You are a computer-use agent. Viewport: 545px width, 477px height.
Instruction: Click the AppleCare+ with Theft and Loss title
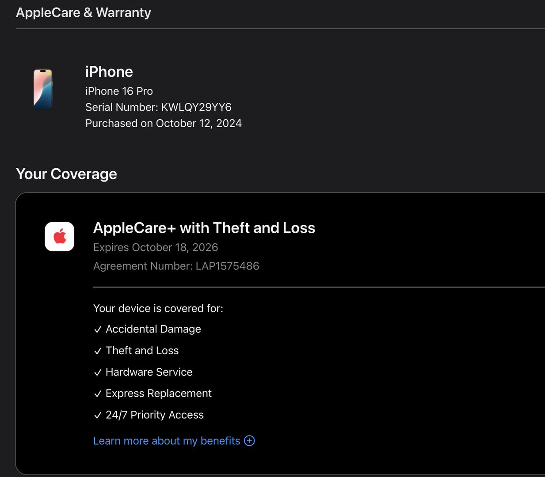tap(204, 228)
